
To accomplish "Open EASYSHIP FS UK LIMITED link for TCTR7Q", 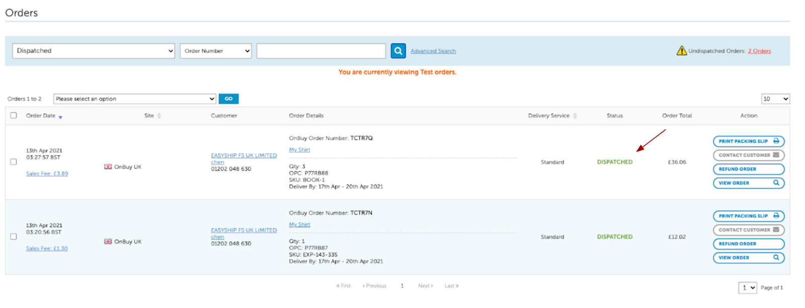I will pyautogui.click(x=244, y=156).
